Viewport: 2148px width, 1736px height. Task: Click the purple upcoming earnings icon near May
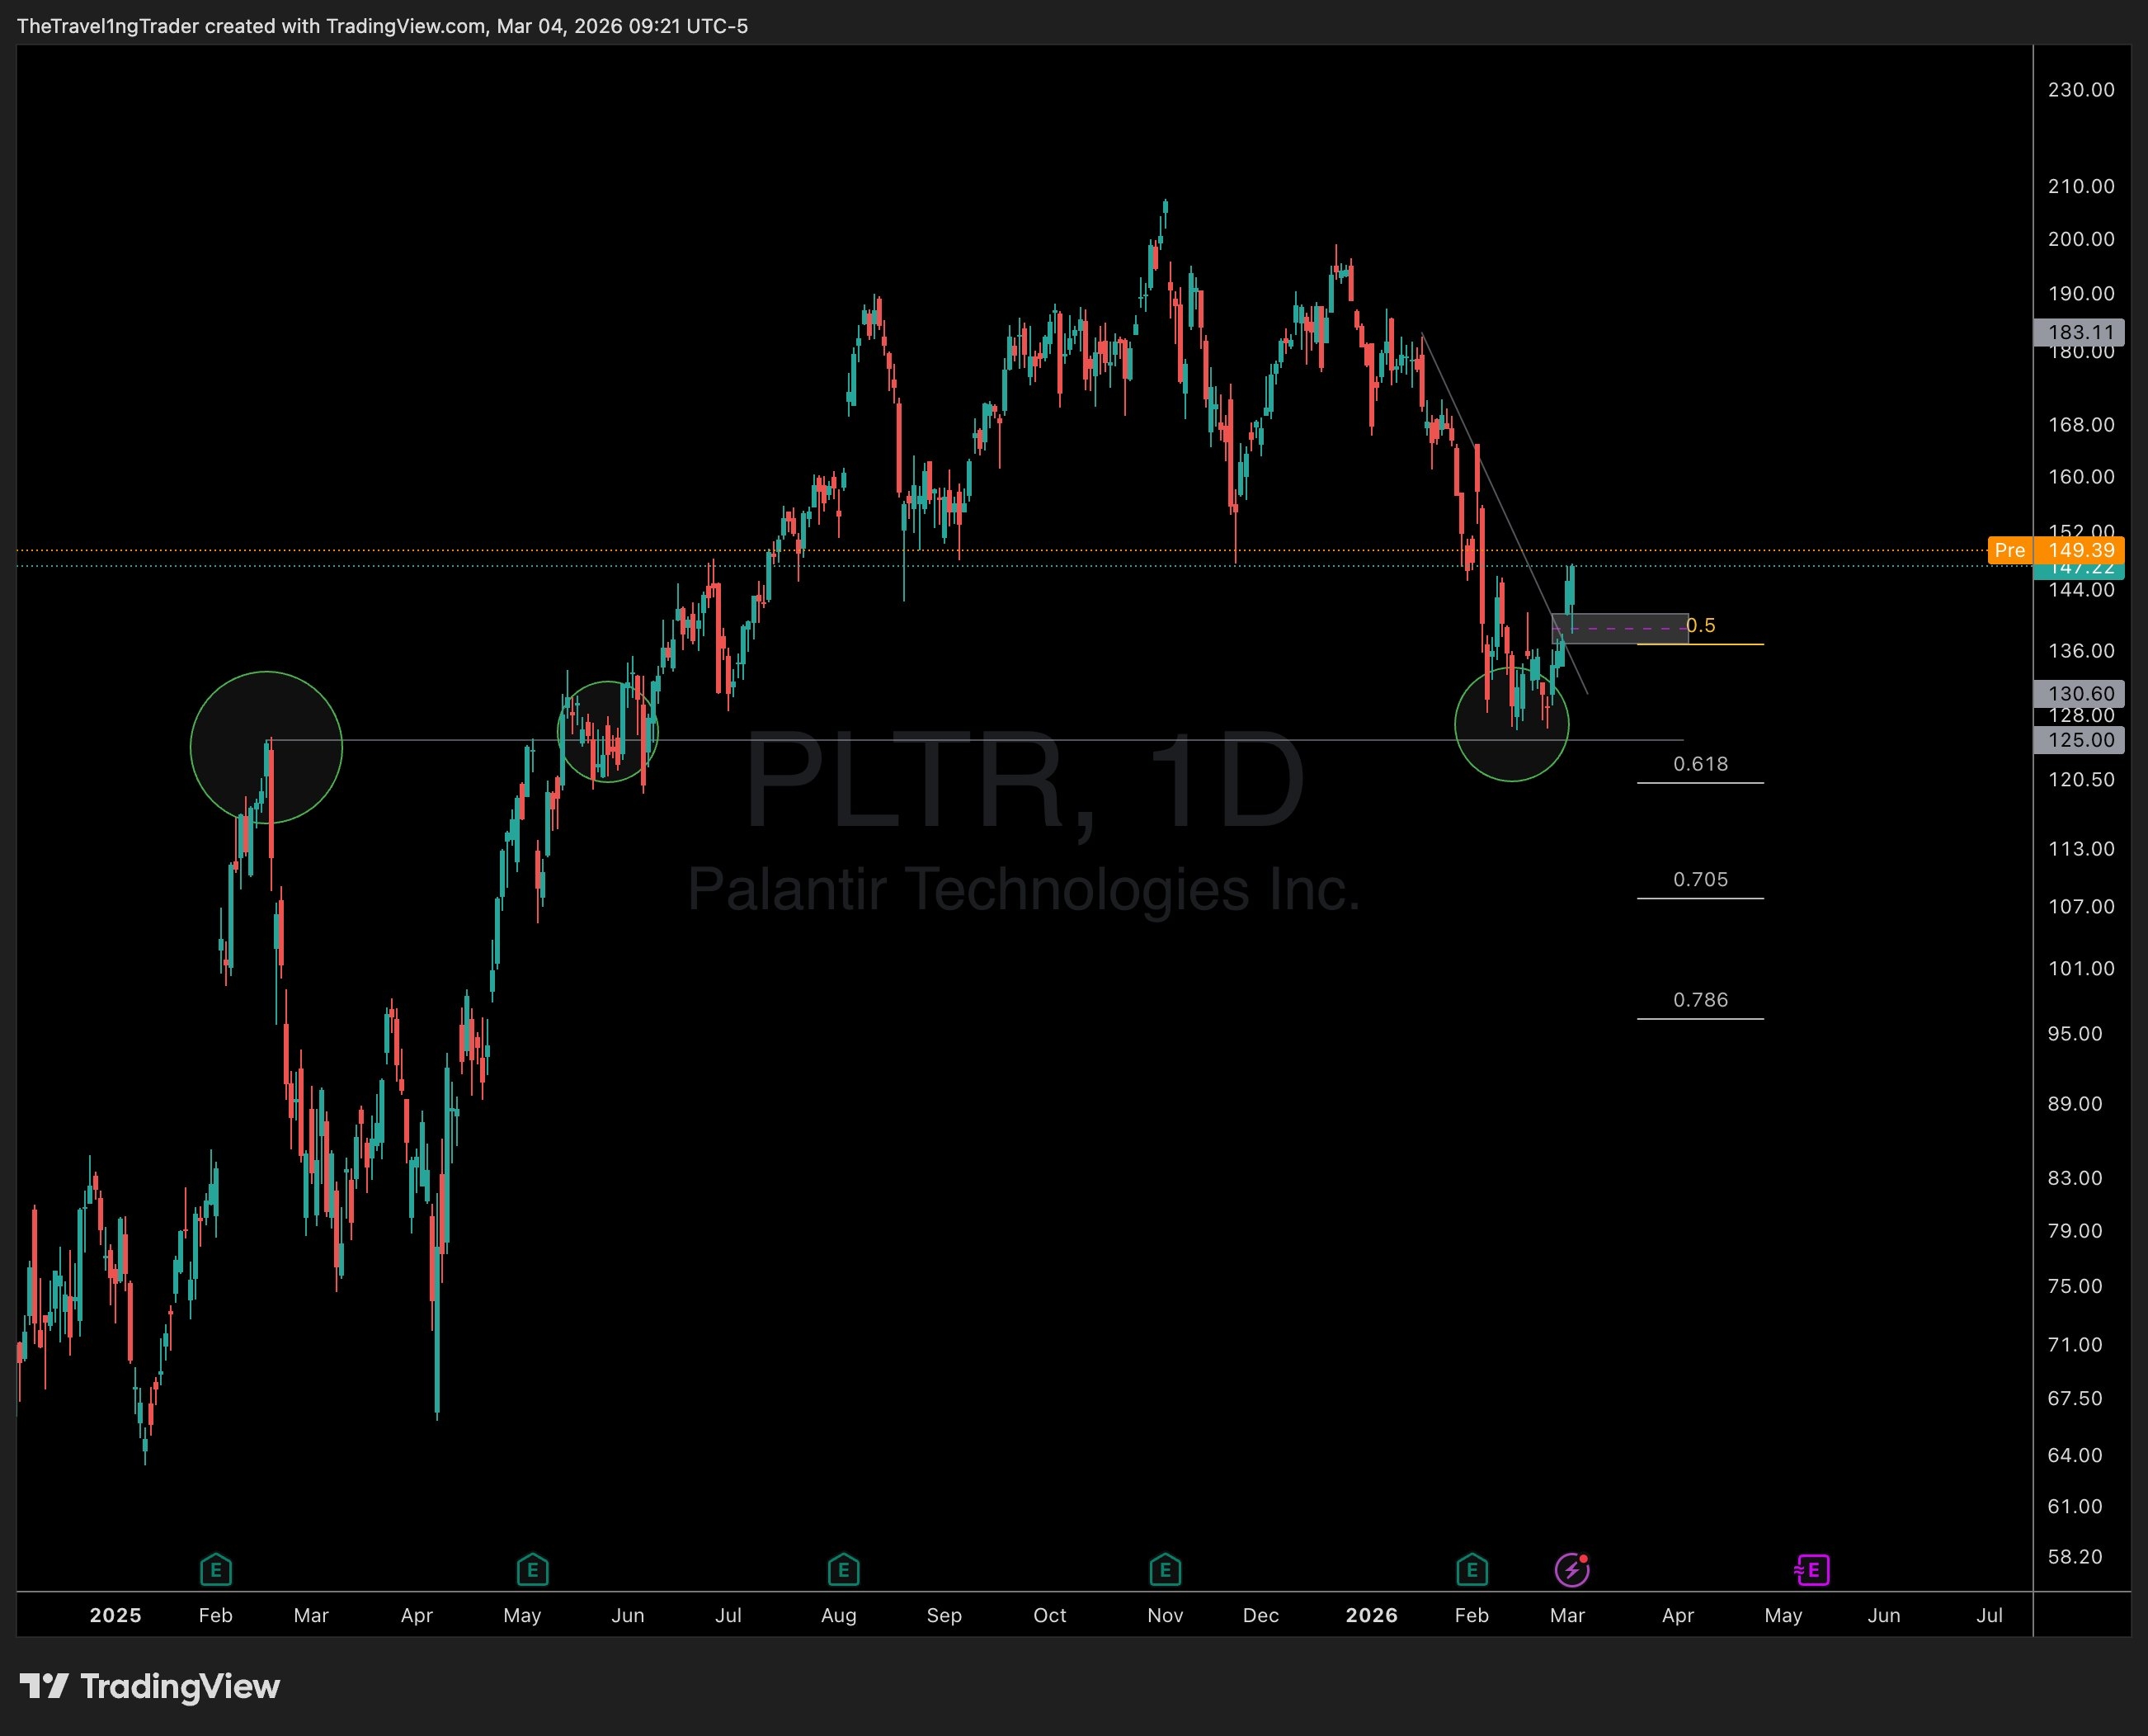1813,1570
